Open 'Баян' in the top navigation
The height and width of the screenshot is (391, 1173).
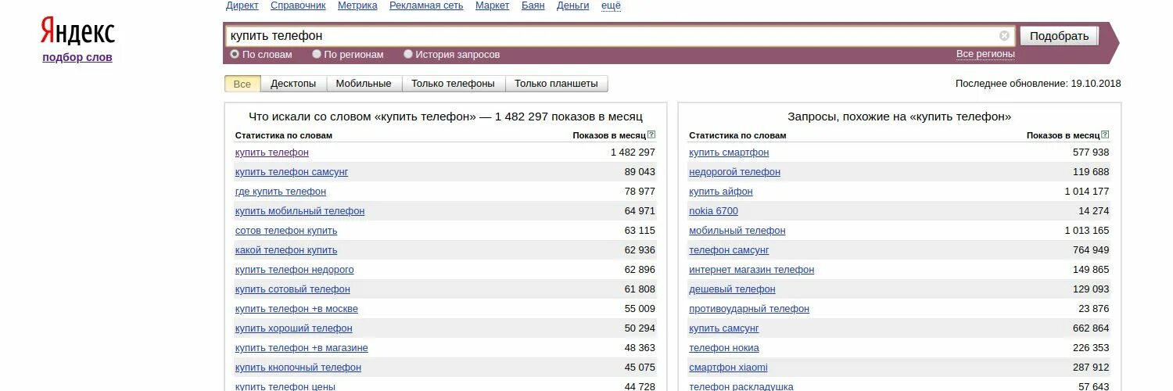click(x=533, y=5)
